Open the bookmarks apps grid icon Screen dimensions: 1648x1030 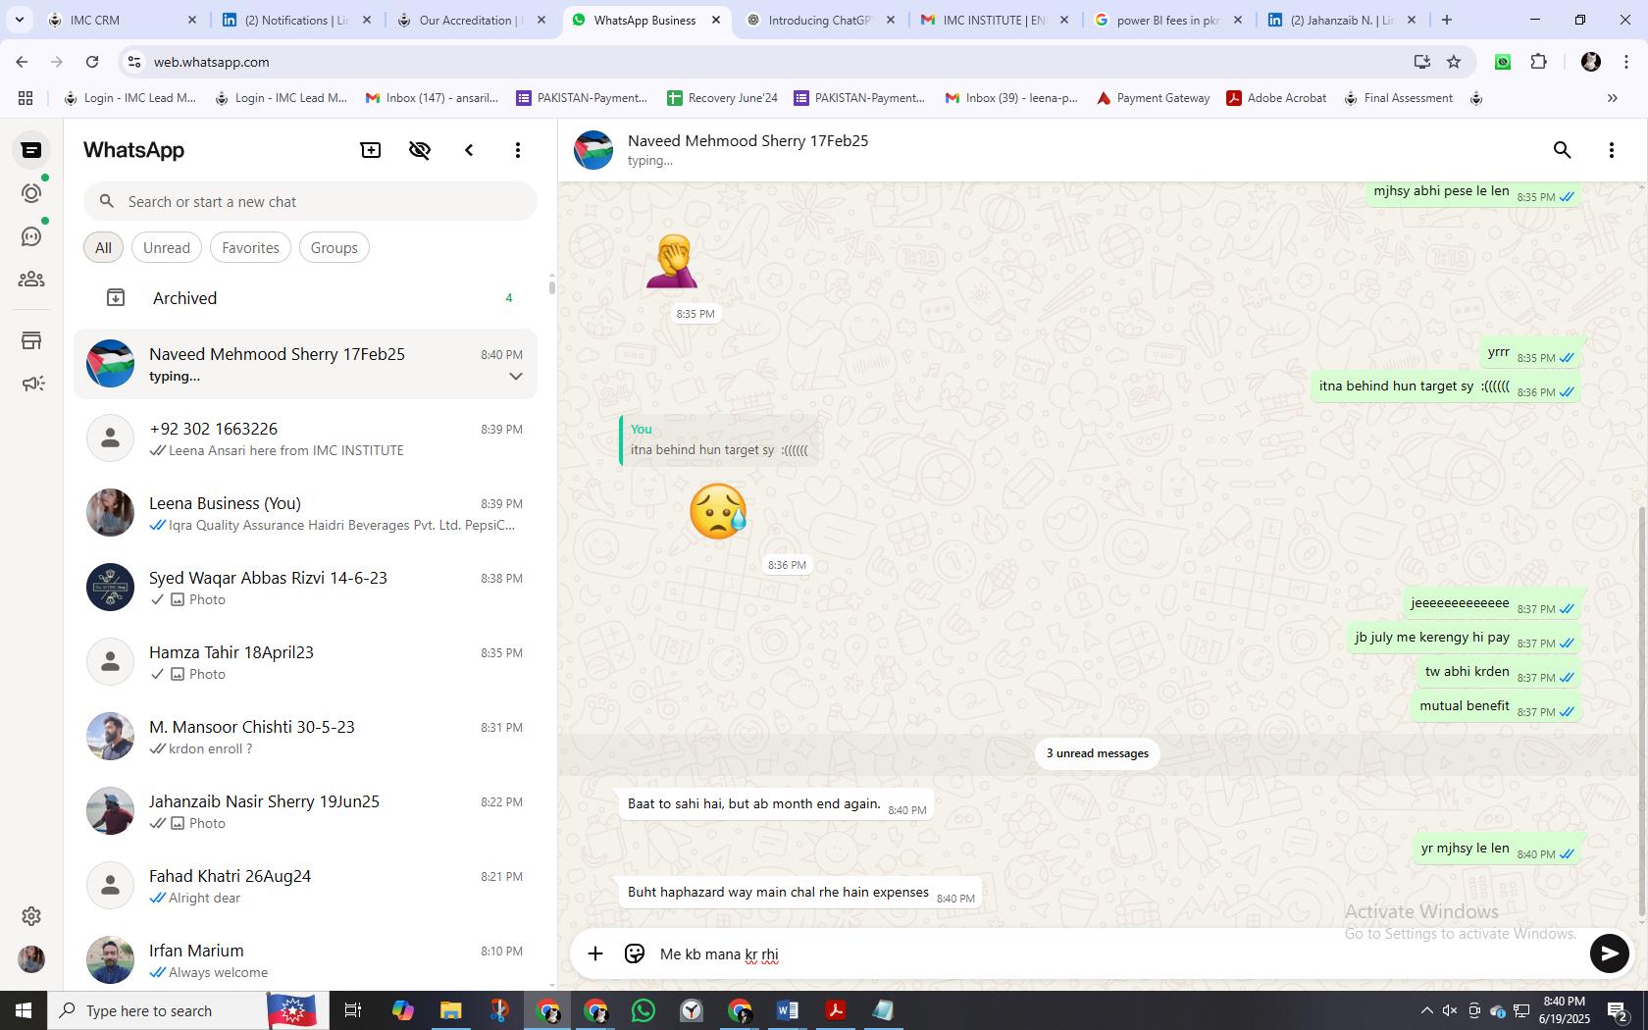pos(26,98)
